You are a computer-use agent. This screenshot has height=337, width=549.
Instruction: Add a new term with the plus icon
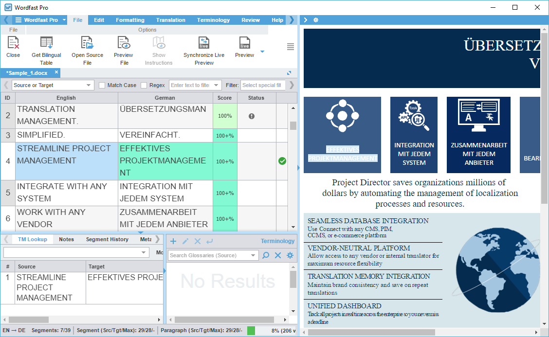pyautogui.click(x=173, y=241)
